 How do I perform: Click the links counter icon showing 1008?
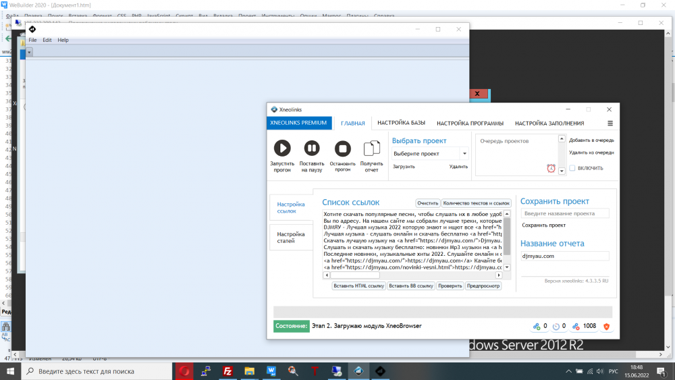pyautogui.click(x=576, y=327)
